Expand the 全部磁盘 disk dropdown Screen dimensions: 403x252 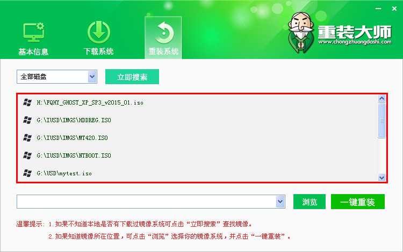coord(92,77)
